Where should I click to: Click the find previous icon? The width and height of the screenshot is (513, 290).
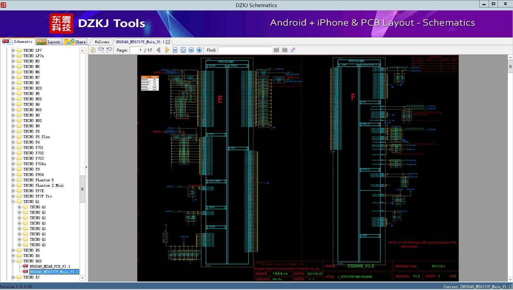(x=277, y=50)
